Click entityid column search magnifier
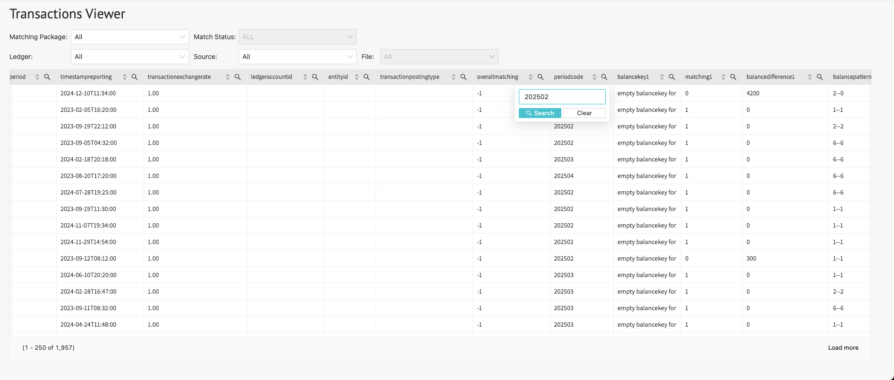The image size is (894, 380). [367, 77]
